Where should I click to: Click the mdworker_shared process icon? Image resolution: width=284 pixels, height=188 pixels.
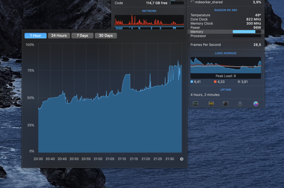192,2
